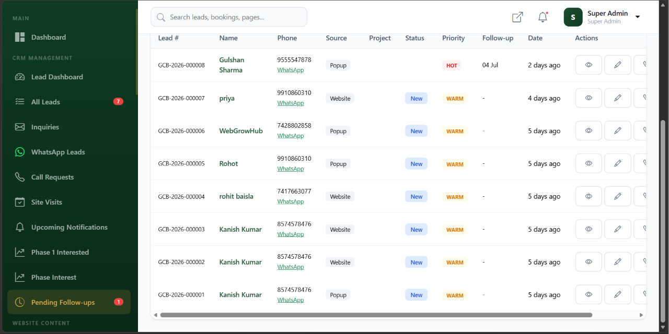Click the Lead Dashboard gauge icon
The image size is (669, 334).
20,77
